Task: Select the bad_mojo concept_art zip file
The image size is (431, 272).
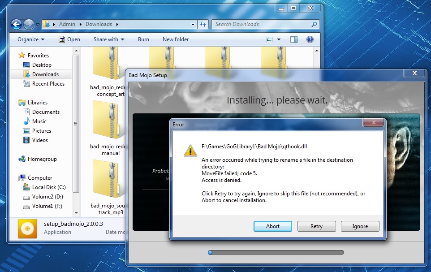Action: tap(107, 72)
